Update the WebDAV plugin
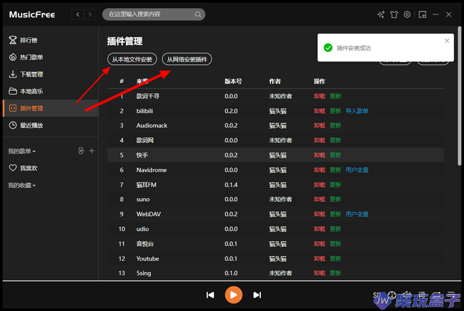 tap(336, 214)
